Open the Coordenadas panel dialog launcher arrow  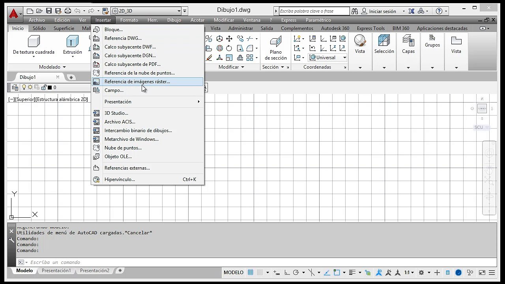(x=345, y=67)
